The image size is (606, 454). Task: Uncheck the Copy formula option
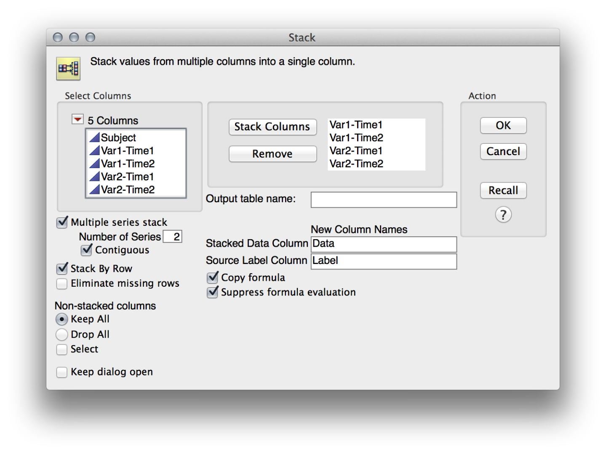coord(212,277)
